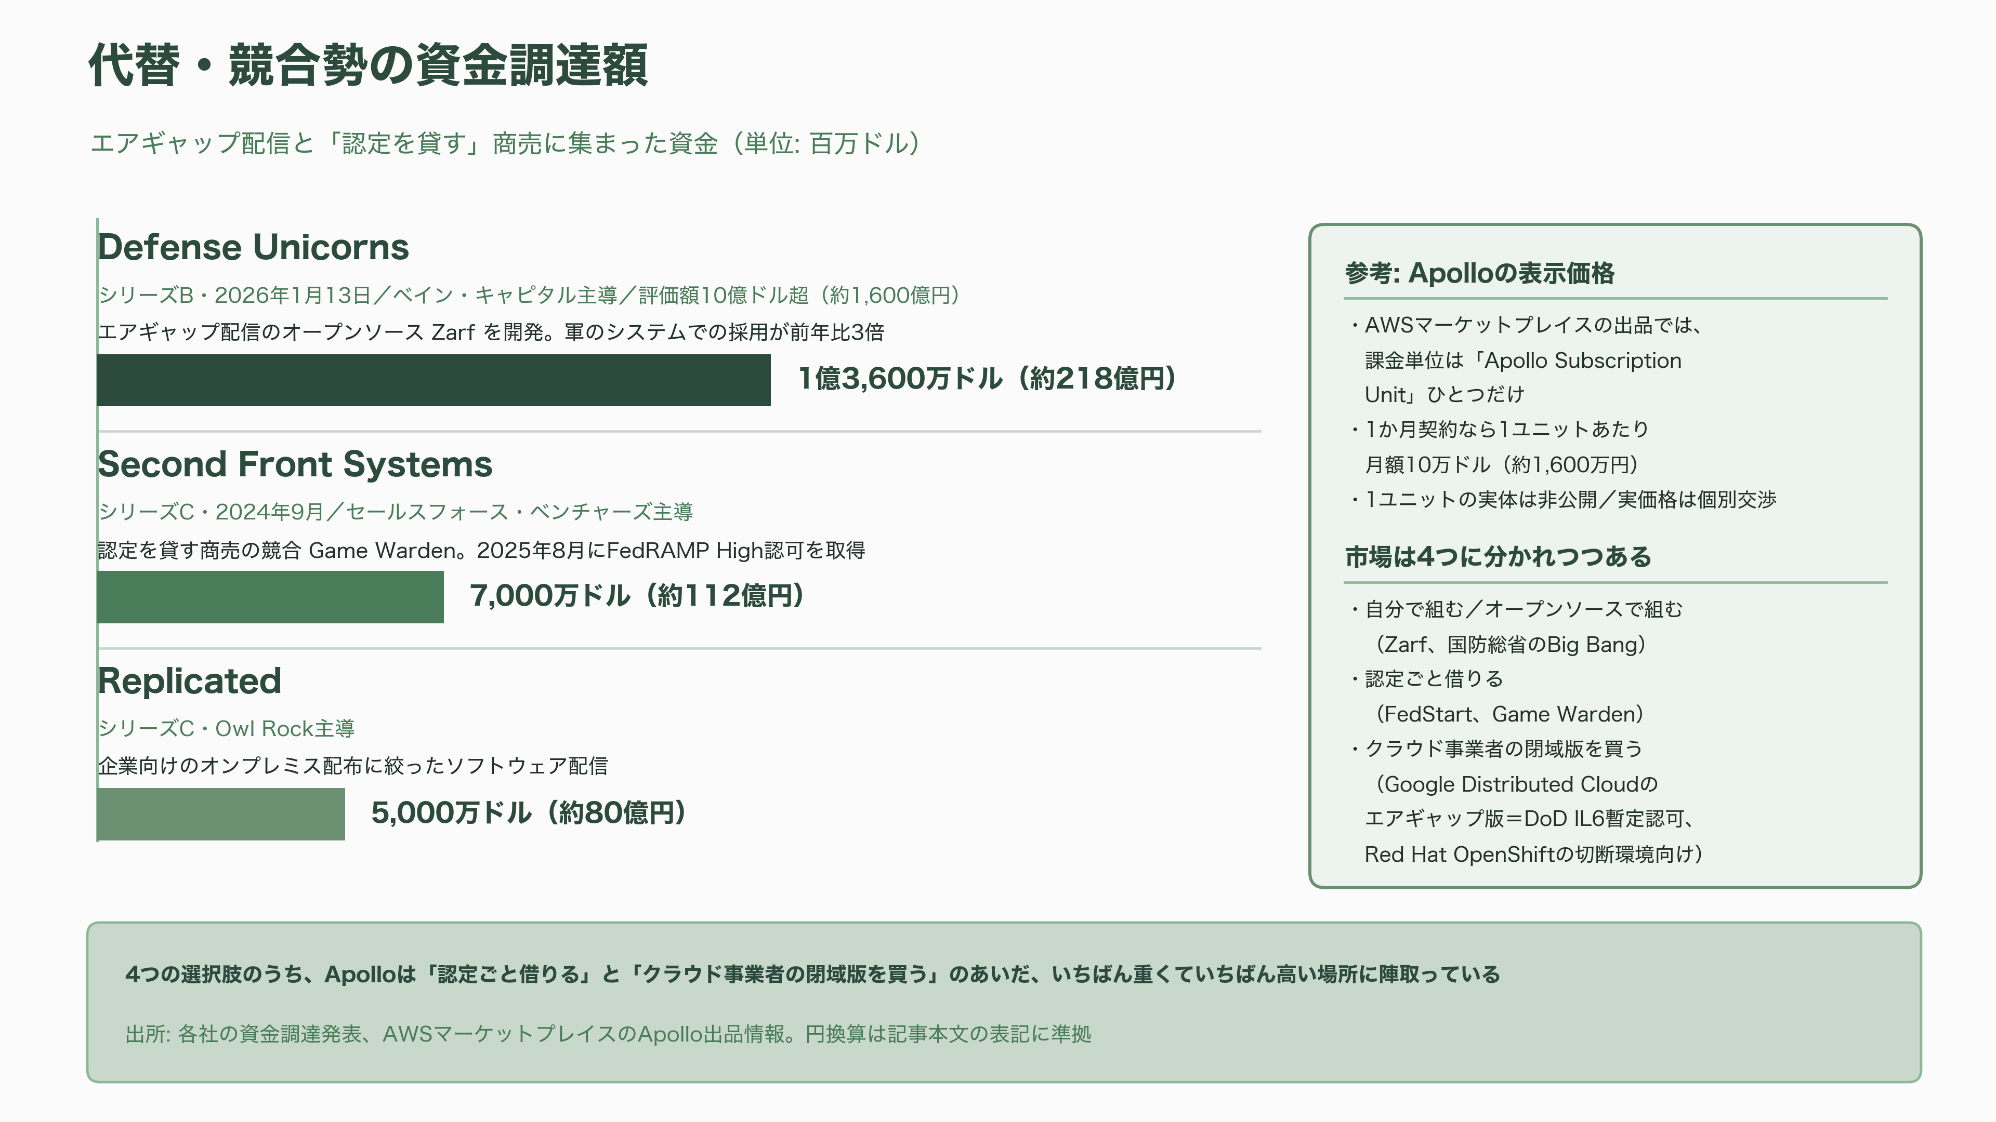Click the slide title 代替・競合勢の資金調達額
Viewport: 1996px width, 1122px height.
[x=368, y=65]
